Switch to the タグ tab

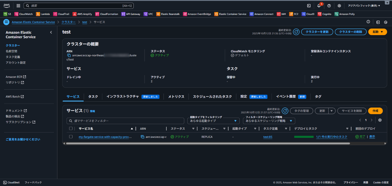[318, 96]
